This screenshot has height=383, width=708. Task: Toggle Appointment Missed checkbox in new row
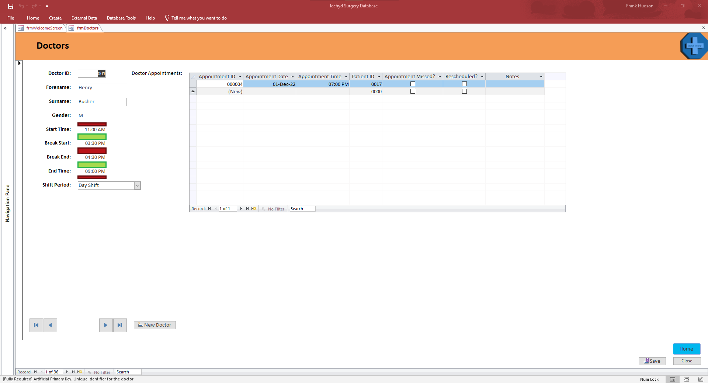point(413,91)
